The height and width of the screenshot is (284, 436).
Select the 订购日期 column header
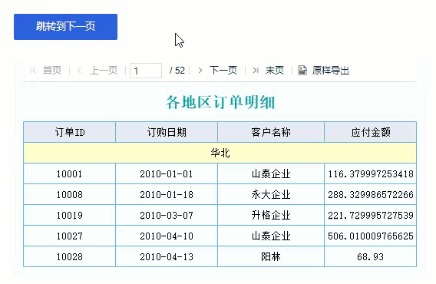tap(167, 132)
